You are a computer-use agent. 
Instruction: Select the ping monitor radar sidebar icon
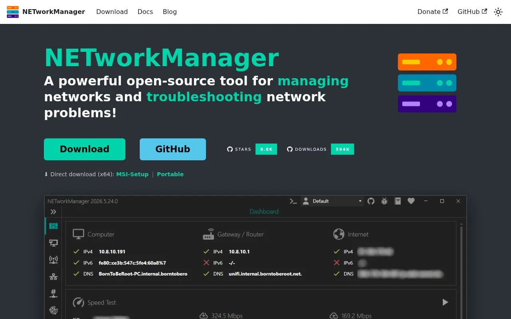click(53, 310)
